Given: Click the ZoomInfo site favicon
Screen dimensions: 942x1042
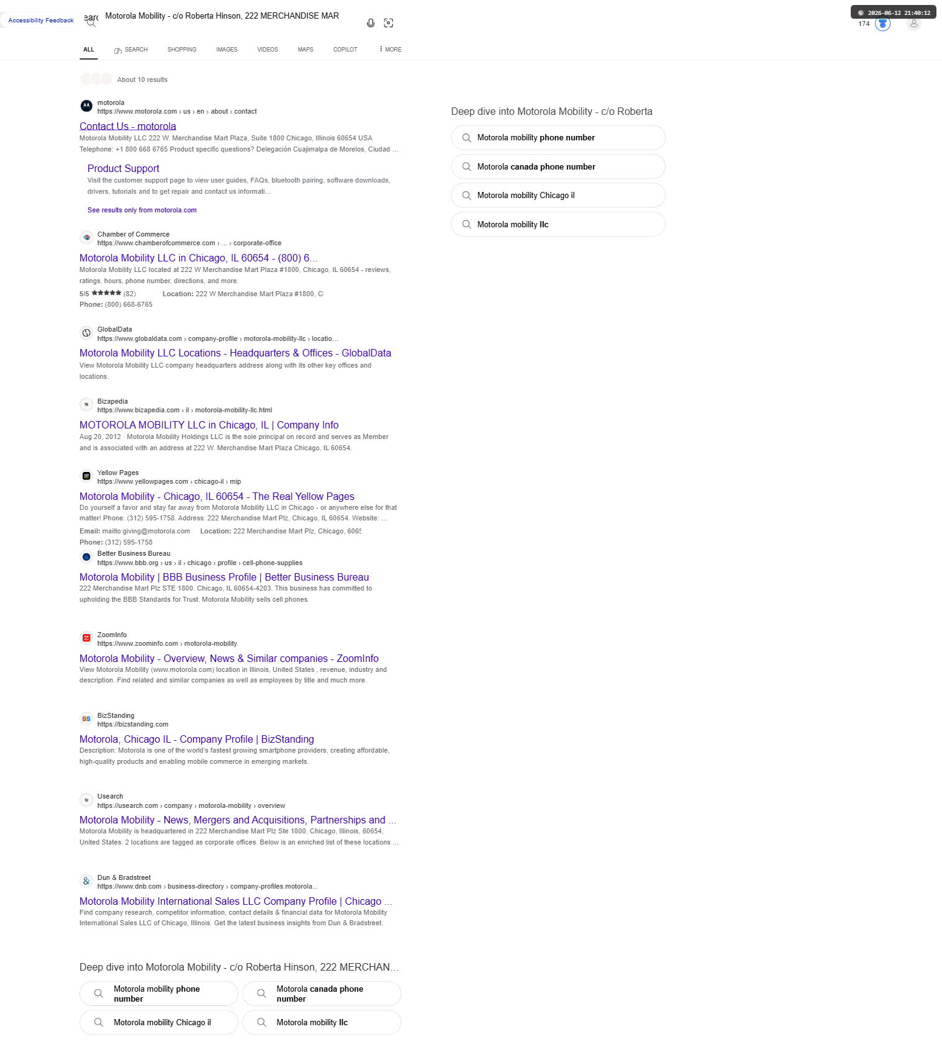Looking at the screenshot, I should 86,638.
